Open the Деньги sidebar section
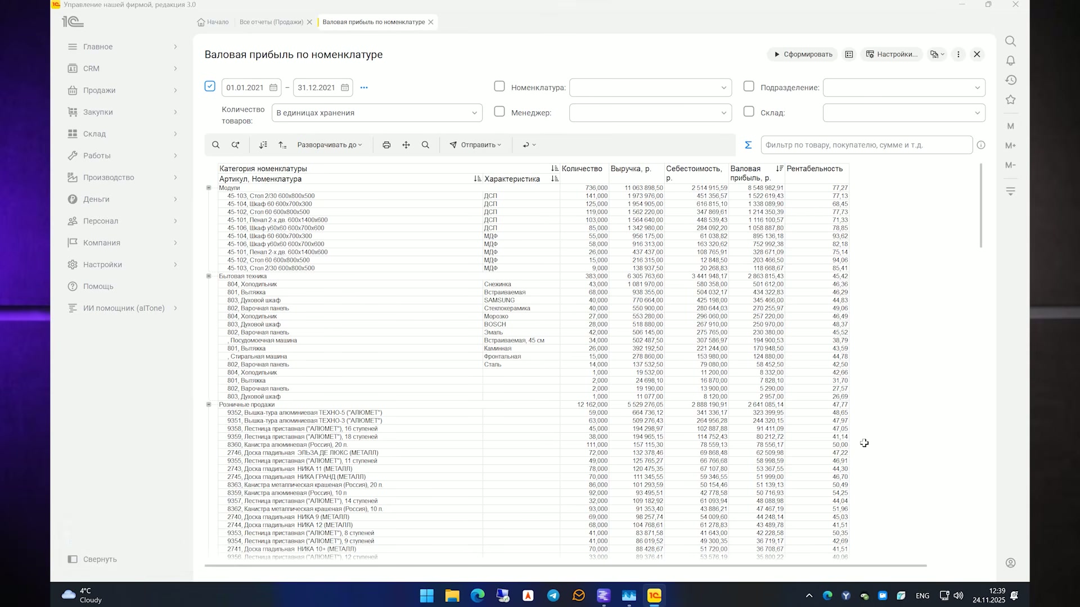1080x607 pixels. [123, 200]
